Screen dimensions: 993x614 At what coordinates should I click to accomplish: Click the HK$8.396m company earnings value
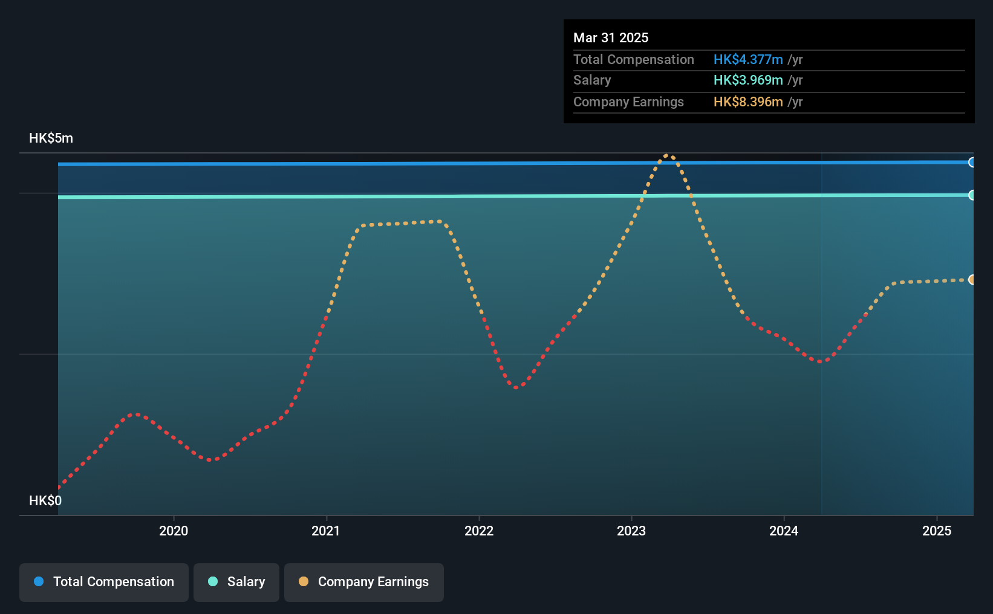748,102
